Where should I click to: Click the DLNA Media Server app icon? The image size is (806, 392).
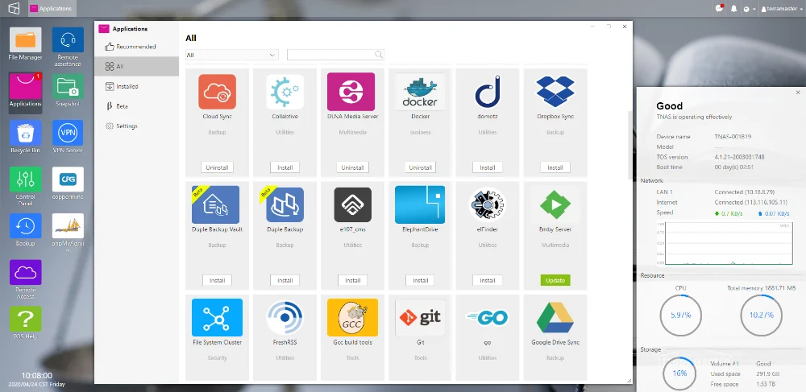pos(351,92)
